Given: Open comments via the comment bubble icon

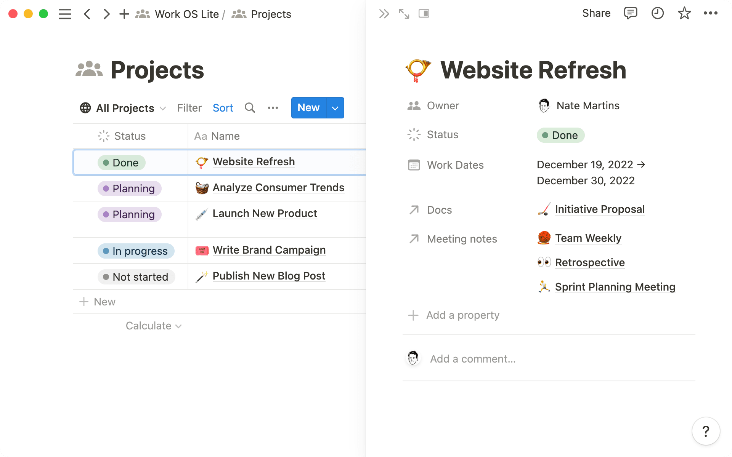Looking at the screenshot, I should [630, 13].
